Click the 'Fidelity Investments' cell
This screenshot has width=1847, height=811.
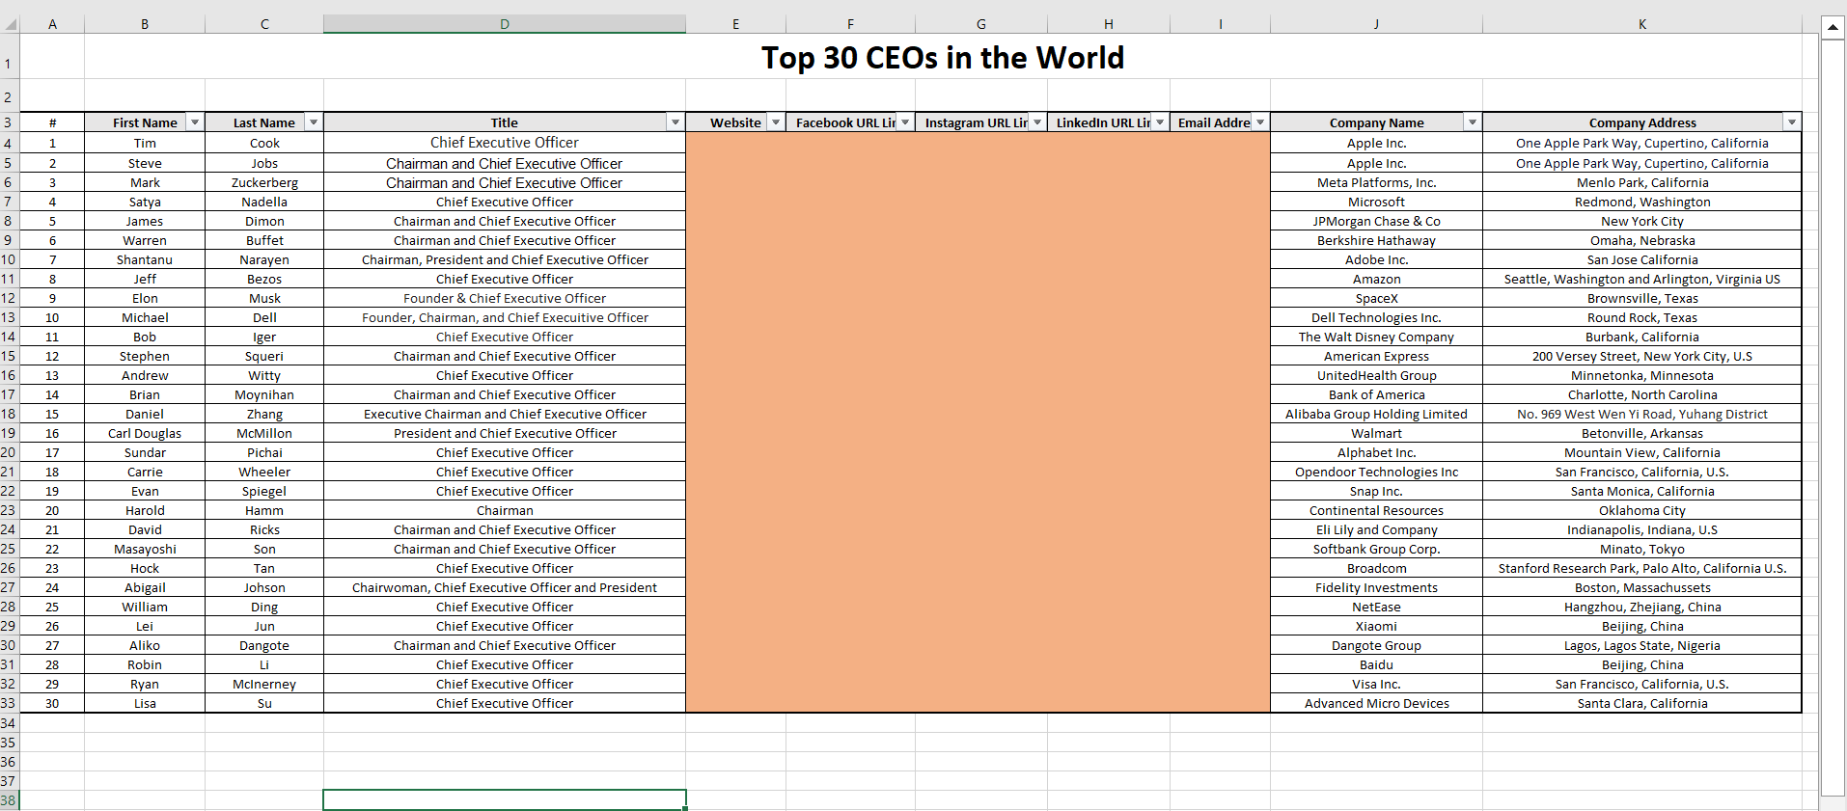point(1376,587)
